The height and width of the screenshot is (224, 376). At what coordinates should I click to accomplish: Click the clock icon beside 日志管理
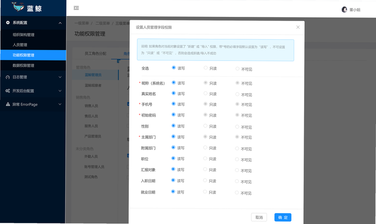(8, 77)
